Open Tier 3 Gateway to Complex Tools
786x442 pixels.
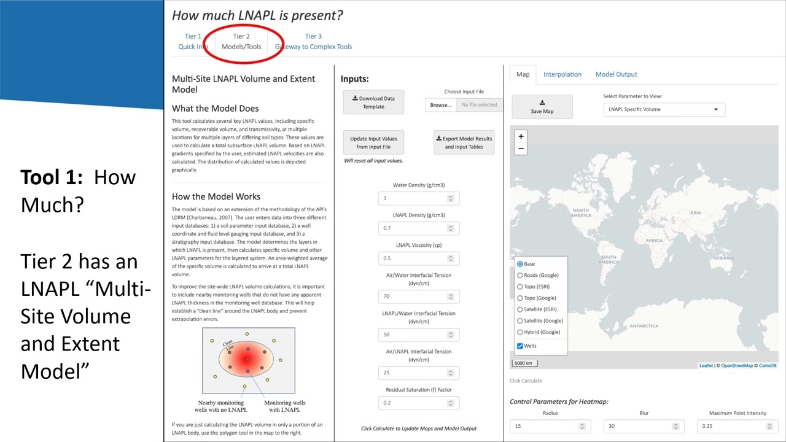(313, 41)
